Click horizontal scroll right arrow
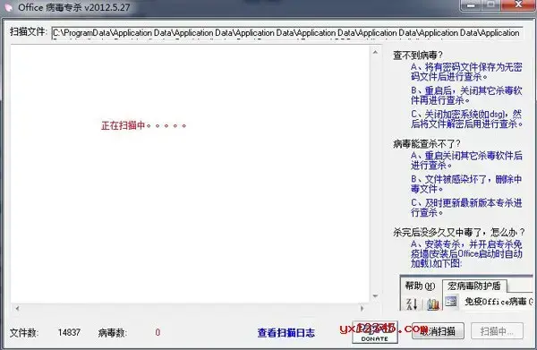The image size is (537, 350). pos(362,308)
